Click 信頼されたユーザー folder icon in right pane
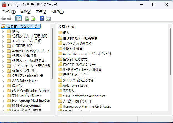Viewport: 173px width, 123px height. tap(60, 75)
